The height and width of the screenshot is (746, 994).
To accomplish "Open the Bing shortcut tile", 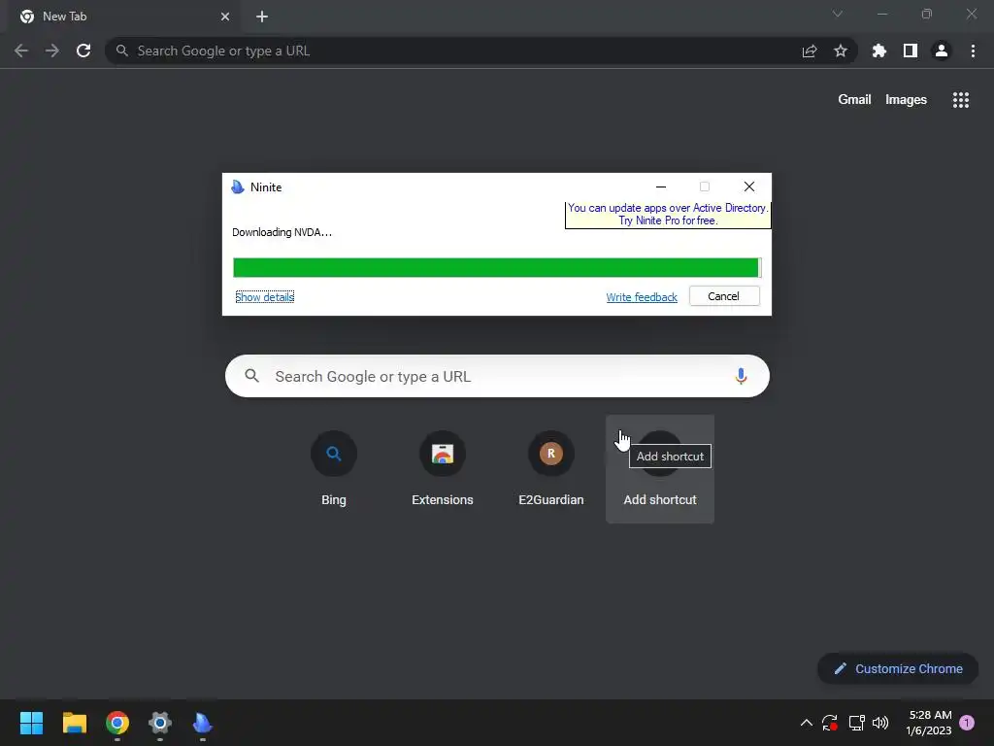I will tap(334, 468).
